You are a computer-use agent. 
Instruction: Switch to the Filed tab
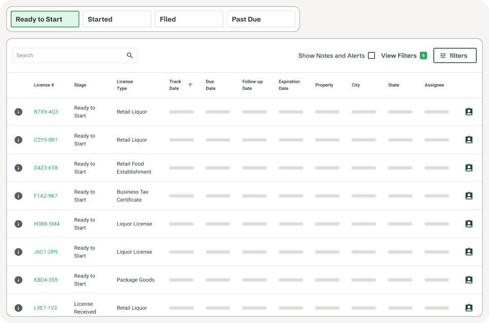pos(189,19)
